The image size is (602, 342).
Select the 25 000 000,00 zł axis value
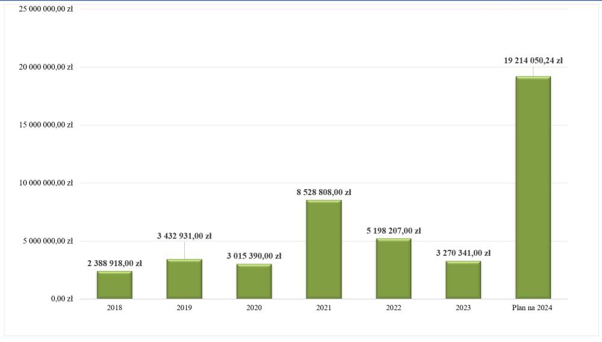click(x=44, y=9)
